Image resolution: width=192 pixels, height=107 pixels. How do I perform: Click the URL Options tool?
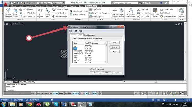(x=181, y=13)
